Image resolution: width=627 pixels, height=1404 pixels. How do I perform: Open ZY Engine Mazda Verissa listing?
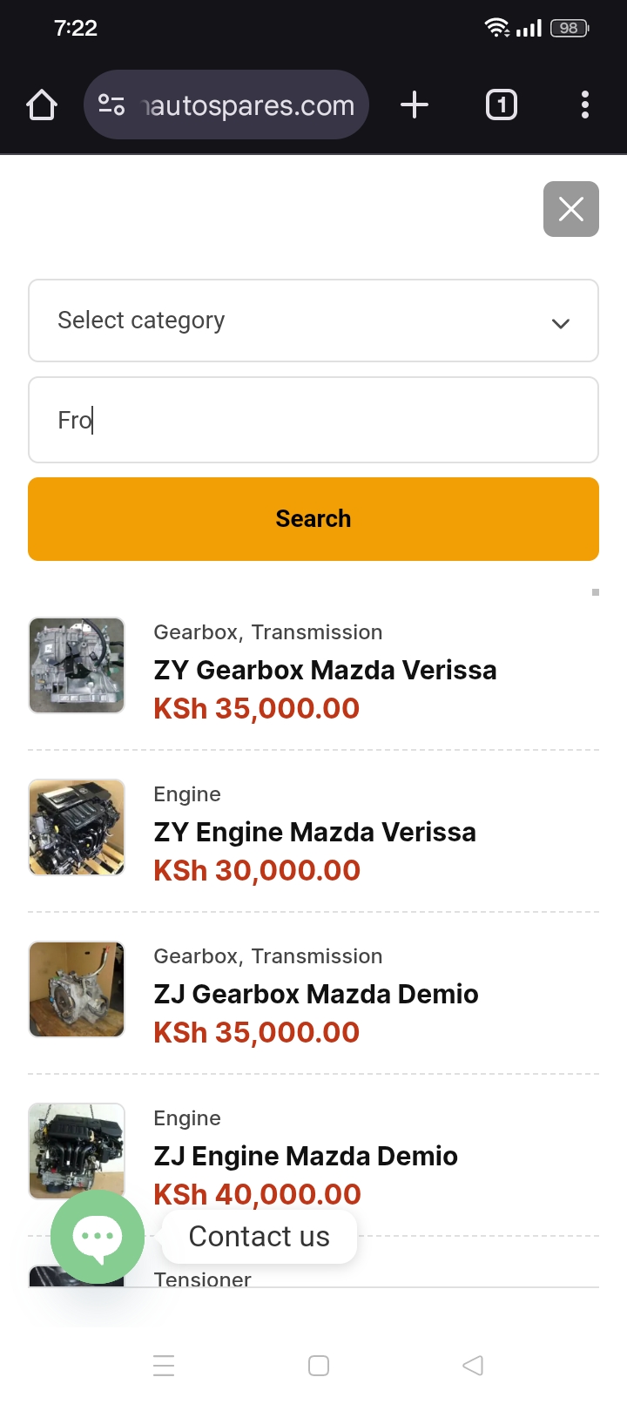(x=314, y=832)
